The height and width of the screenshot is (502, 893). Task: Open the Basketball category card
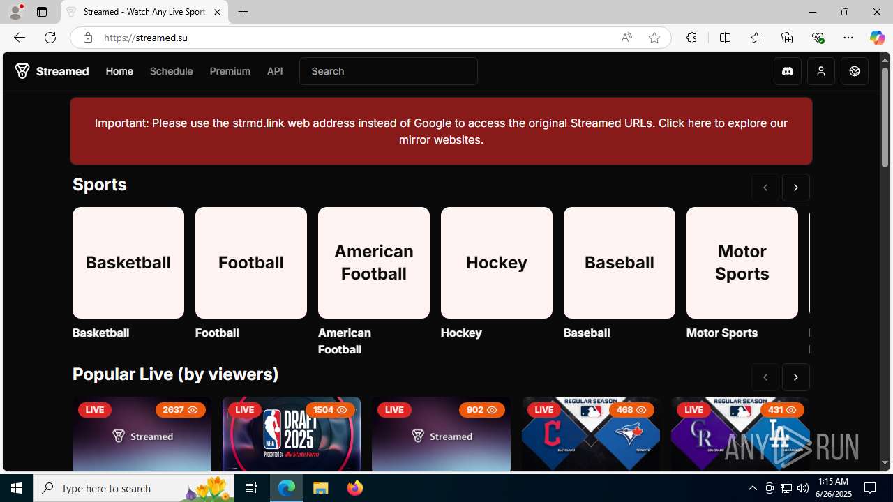pos(128,263)
